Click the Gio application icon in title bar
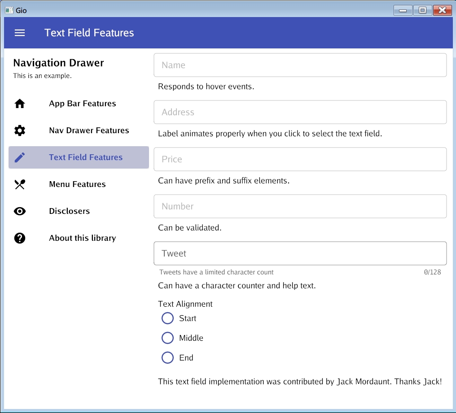 pyautogui.click(x=9, y=10)
